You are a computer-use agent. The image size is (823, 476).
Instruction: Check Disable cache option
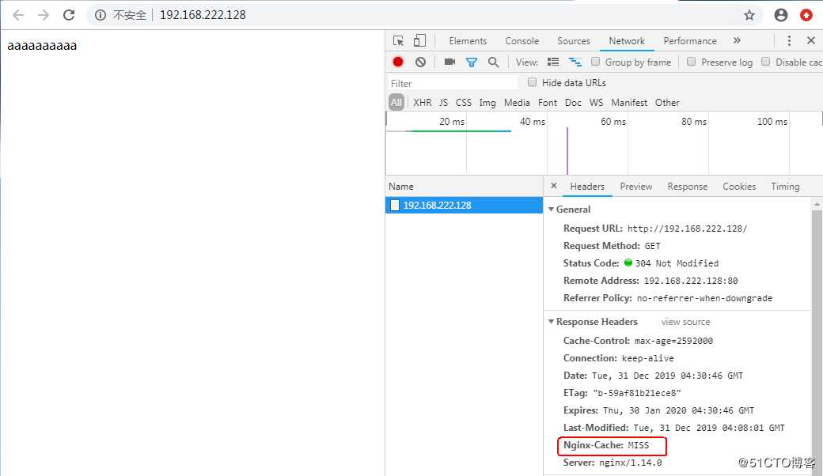766,62
